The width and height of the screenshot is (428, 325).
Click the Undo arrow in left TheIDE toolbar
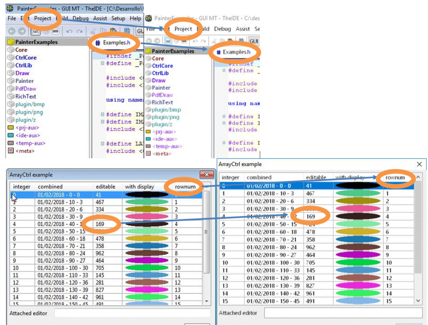tap(70, 31)
